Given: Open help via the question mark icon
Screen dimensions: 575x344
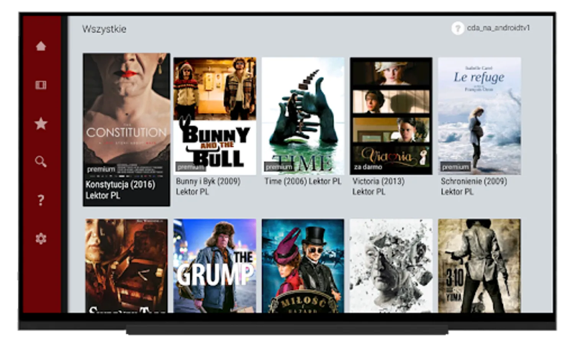Looking at the screenshot, I should 41,200.
